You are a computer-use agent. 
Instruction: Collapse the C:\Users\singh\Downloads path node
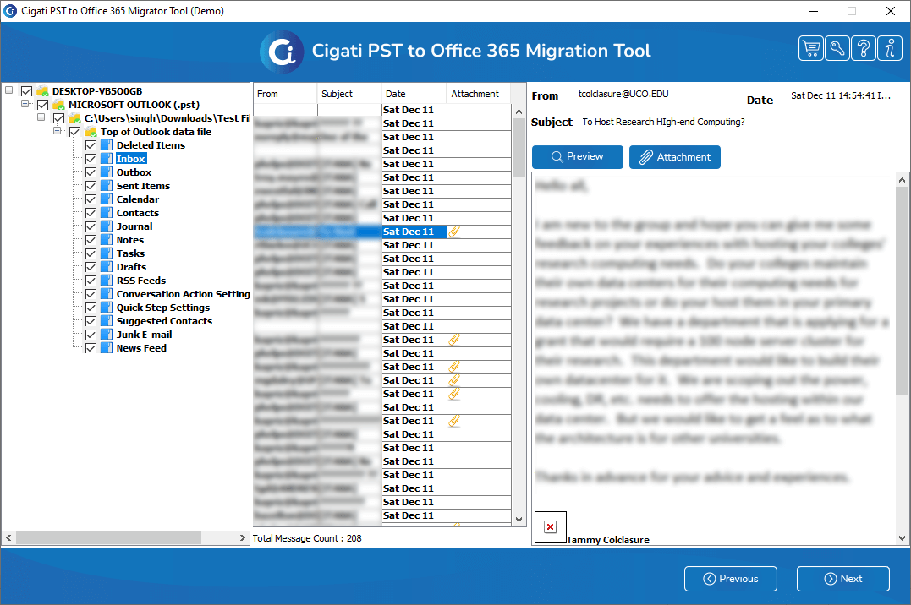pos(41,117)
